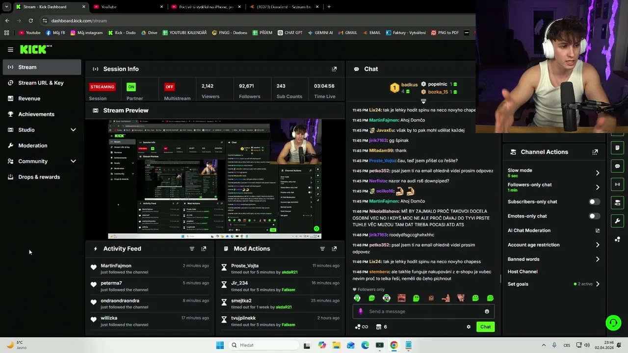Open the YOUTUBE KALENDÁŘ bookmark
The width and height of the screenshot is (628, 353).
[x=184, y=33]
